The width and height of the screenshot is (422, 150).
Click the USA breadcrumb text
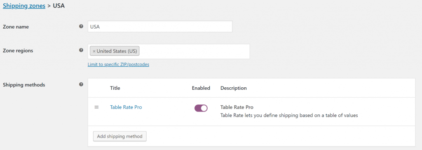pyautogui.click(x=59, y=6)
